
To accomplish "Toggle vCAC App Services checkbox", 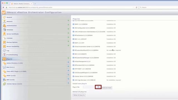I will (x=73, y=80).
